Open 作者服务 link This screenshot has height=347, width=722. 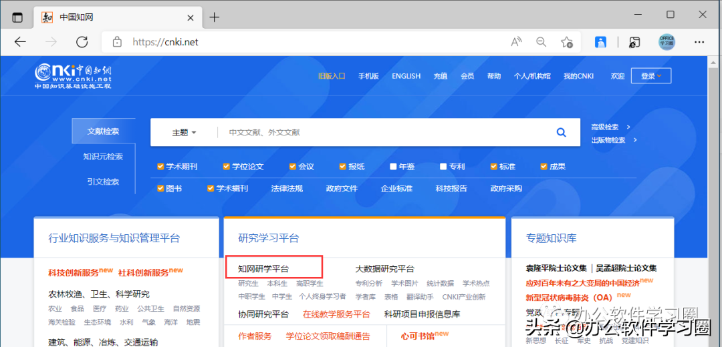click(x=255, y=336)
